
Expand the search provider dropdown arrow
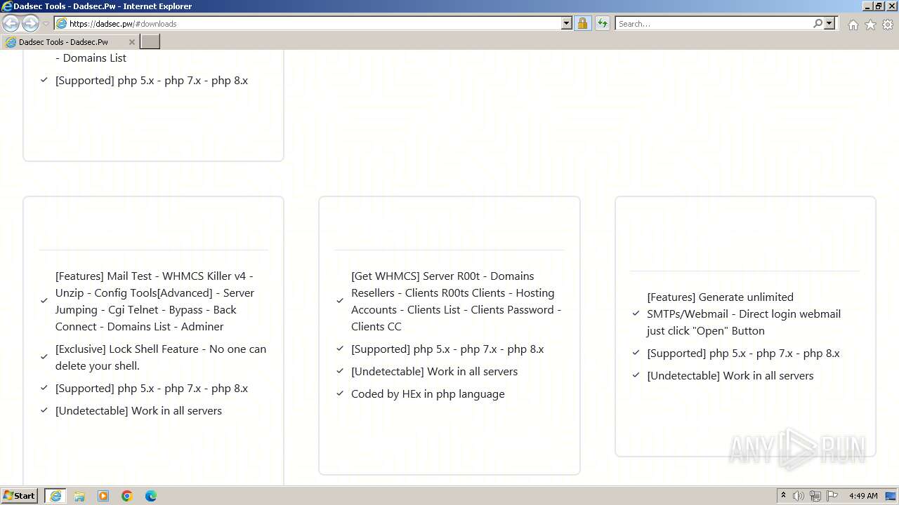coord(829,24)
